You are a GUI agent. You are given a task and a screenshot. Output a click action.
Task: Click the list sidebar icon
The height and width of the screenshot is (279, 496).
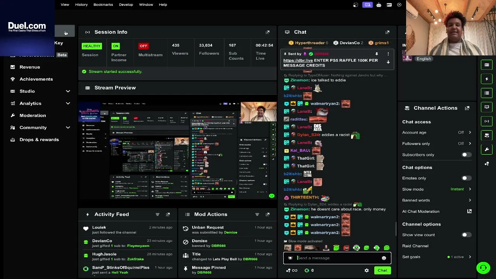coord(487,93)
